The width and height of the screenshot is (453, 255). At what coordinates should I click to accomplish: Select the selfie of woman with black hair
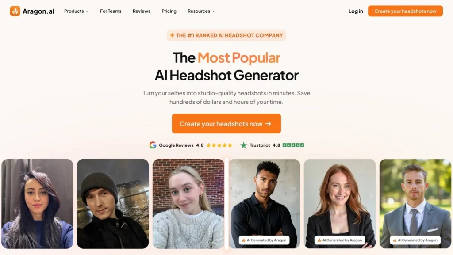click(x=37, y=204)
